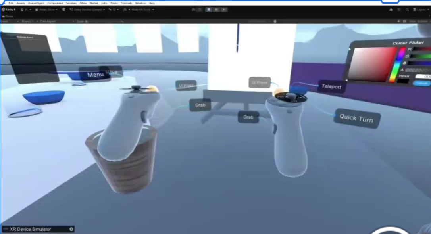The height and width of the screenshot is (234, 431).
Task: Open the account dropdown beside Unity 6
Action: pos(26,10)
